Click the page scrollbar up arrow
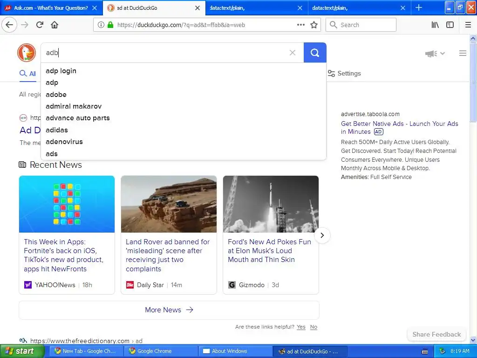477x358 pixels. pos(473,38)
